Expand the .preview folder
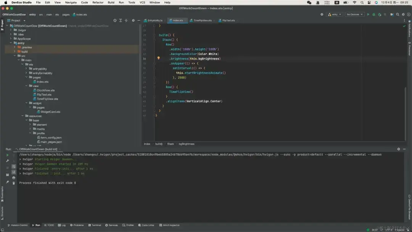Image resolution: width=412 pixels, height=232 pixels. 15,47
